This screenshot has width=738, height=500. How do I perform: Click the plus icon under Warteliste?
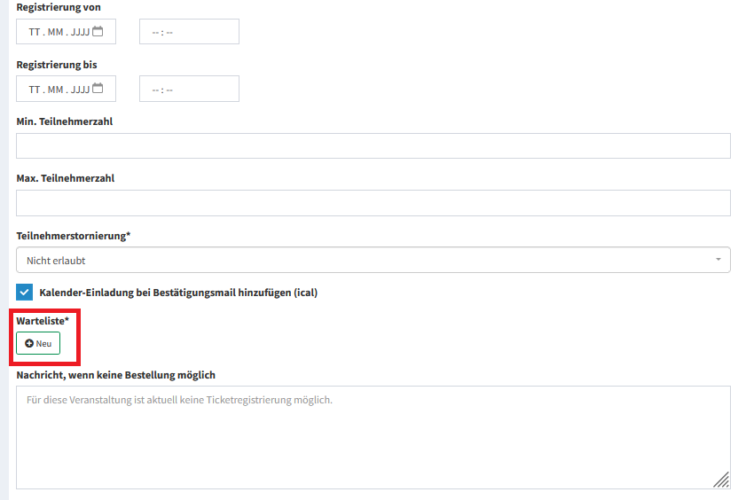[x=29, y=343]
